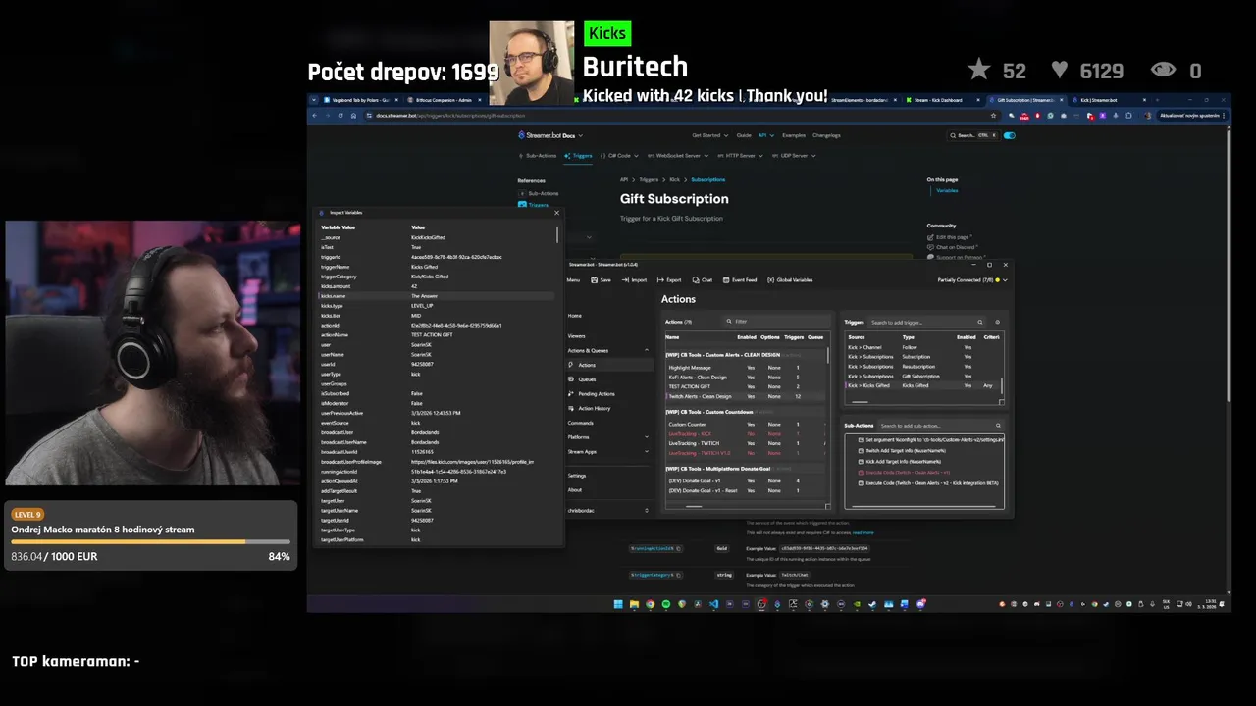Viewport: 1256px width, 706px height.
Task: Close the Inspect Variables window
Action: 556,213
